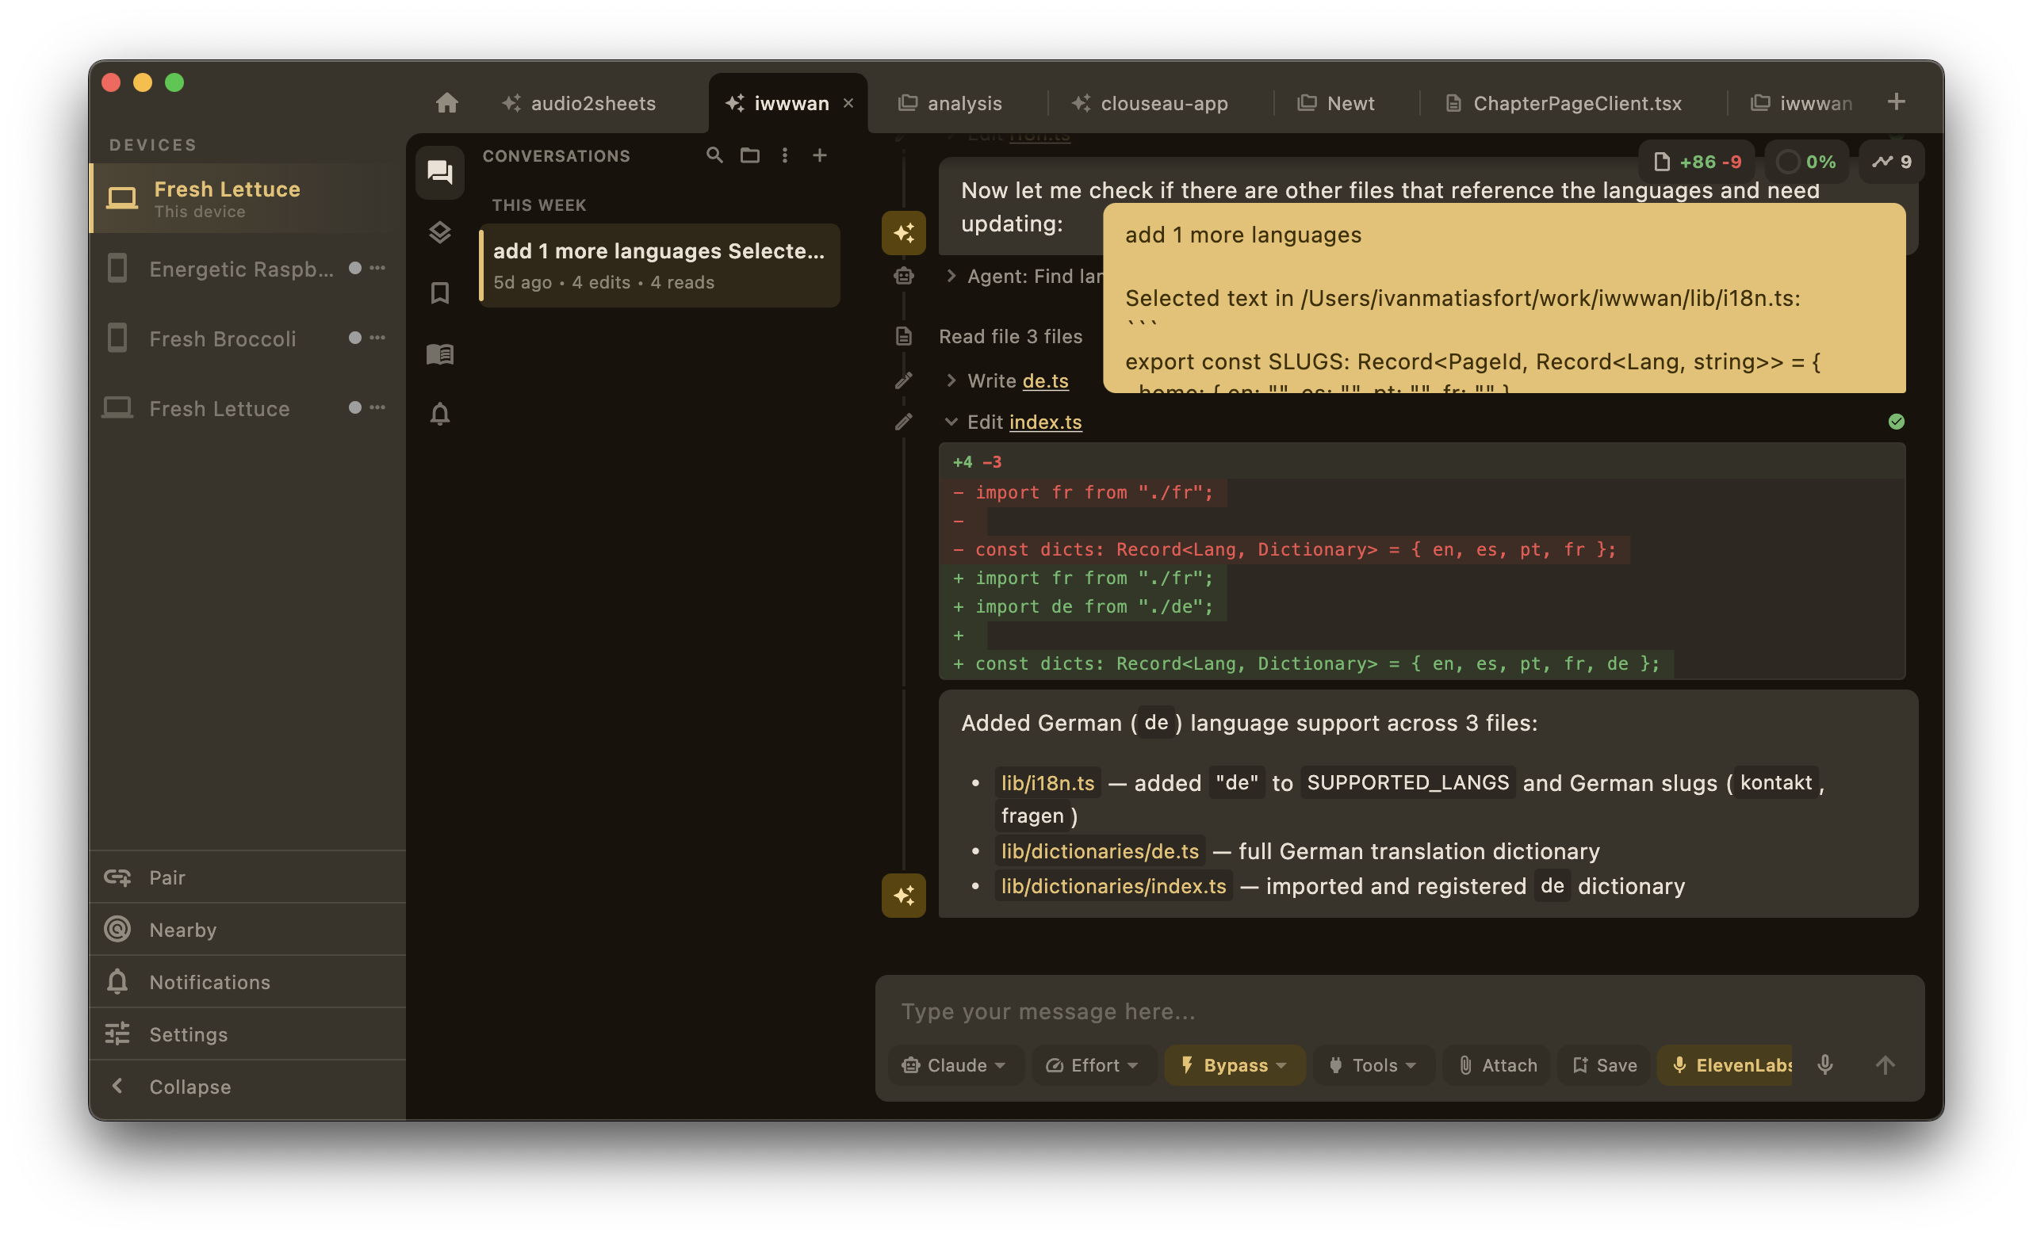
Task: Switch to the ChapterPageClient.tsx tab
Action: (x=1564, y=103)
